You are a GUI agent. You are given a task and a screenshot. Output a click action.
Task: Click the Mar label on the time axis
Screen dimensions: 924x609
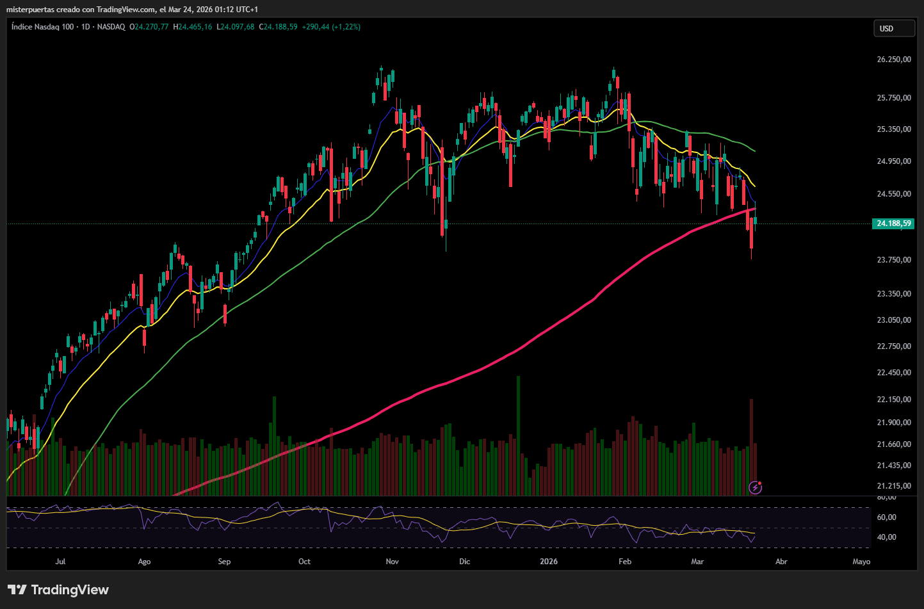tap(697, 562)
